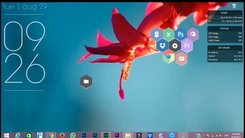Click the touch hand taskbar icon
This screenshot has height=138, width=245.
click(x=40, y=135)
